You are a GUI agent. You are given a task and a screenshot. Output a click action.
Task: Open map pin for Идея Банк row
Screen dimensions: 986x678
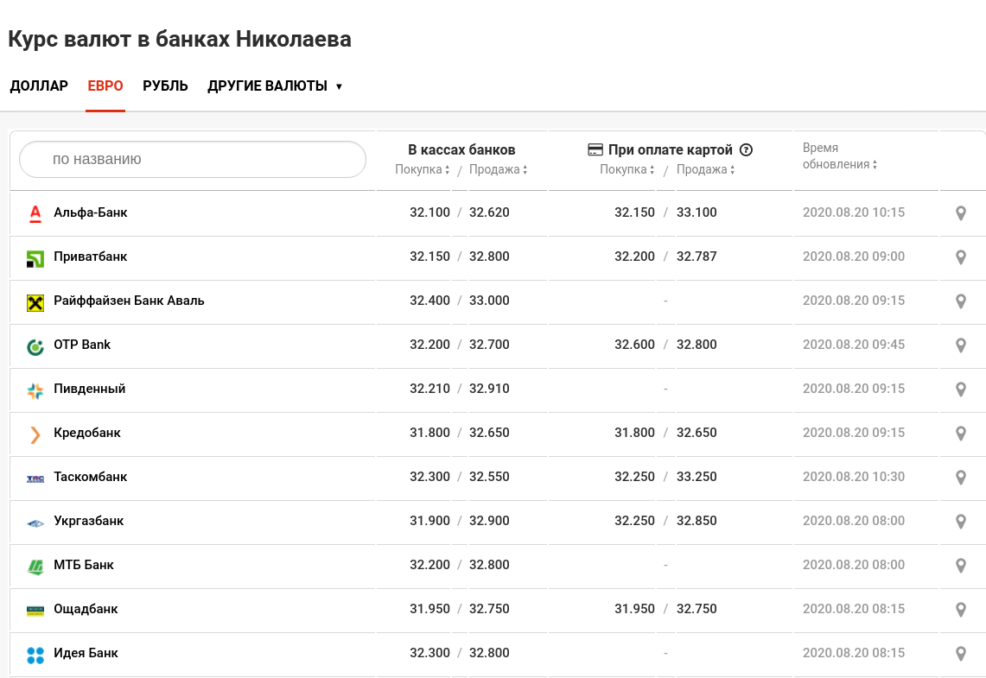click(961, 653)
